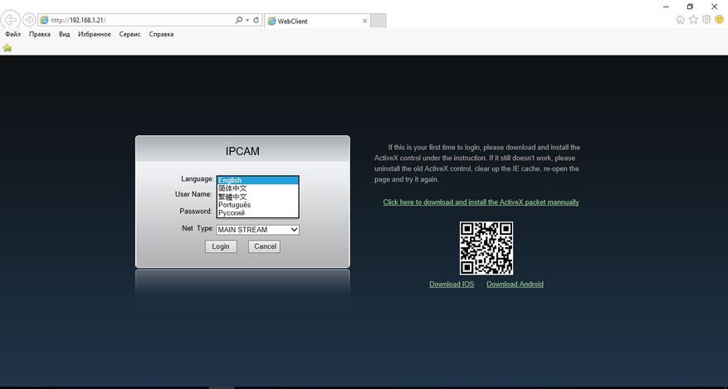Open a new blank tab
The height and width of the screenshot is (389, 728).
[x=379, y=21]
